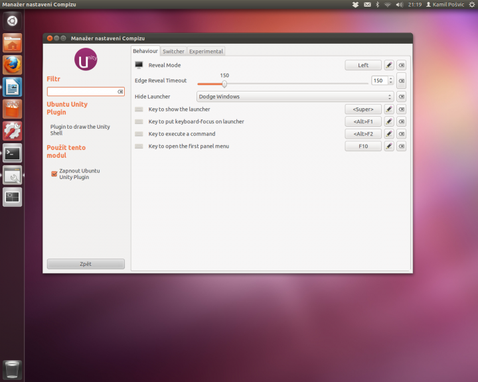
Task: Click the Edge Reveal Timeout slider handle
Action: pos(224,84)
